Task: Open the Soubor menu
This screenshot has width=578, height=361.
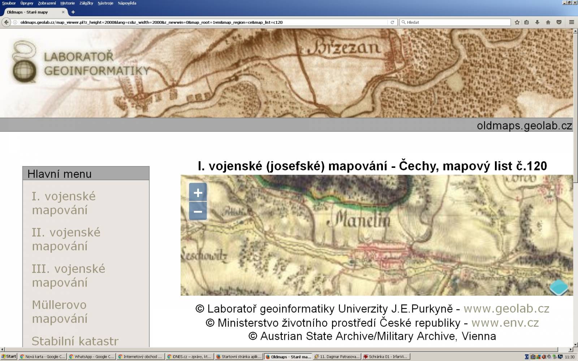Action: [9, 3]
